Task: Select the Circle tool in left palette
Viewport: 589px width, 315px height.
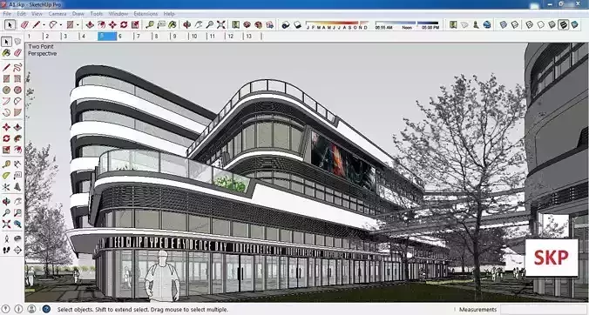Action: [x=6, y=90]
